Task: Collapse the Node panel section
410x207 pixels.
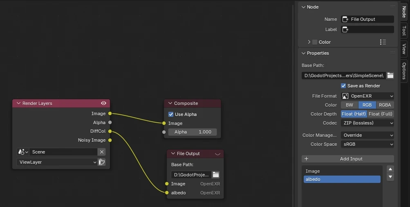Action: click(303, 7)
